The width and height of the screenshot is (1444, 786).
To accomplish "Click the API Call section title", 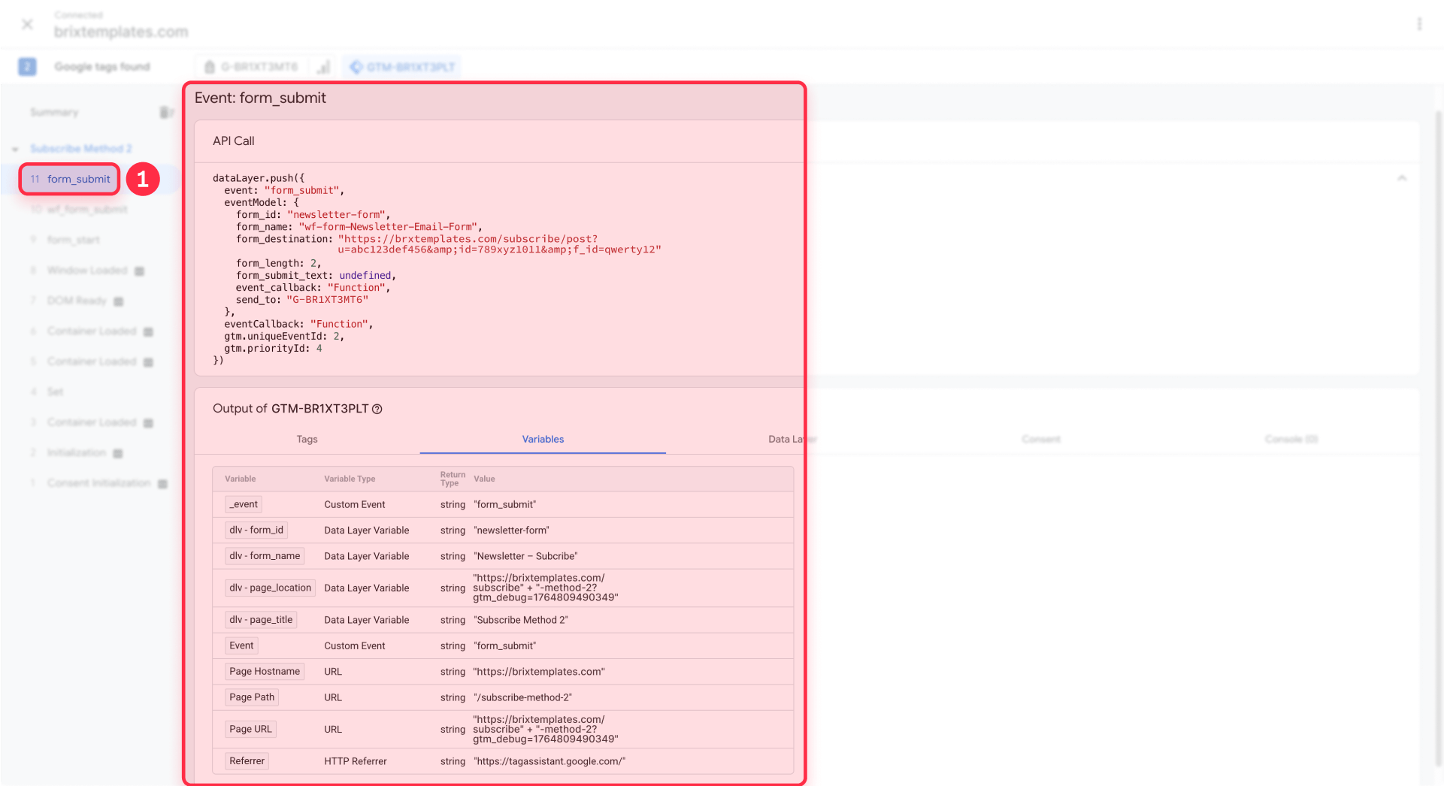I will point(233,141).
